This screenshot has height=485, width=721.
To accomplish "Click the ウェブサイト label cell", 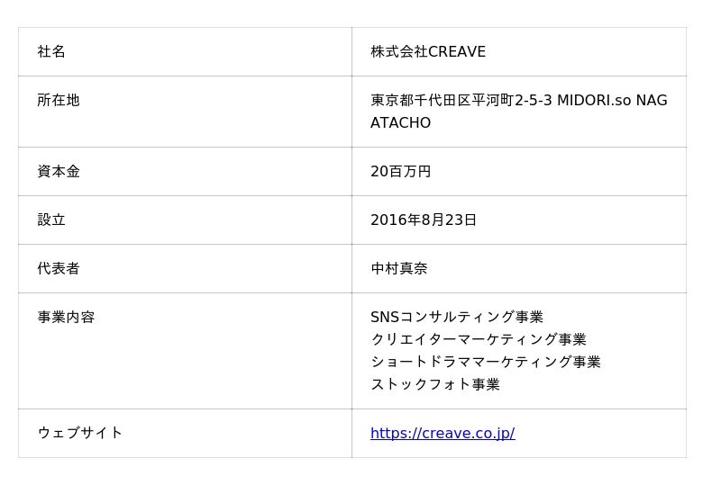I will (79, 433).
